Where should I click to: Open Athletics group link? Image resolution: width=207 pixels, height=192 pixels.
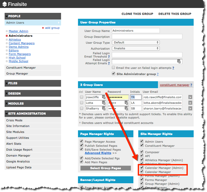tap(15, 40)
